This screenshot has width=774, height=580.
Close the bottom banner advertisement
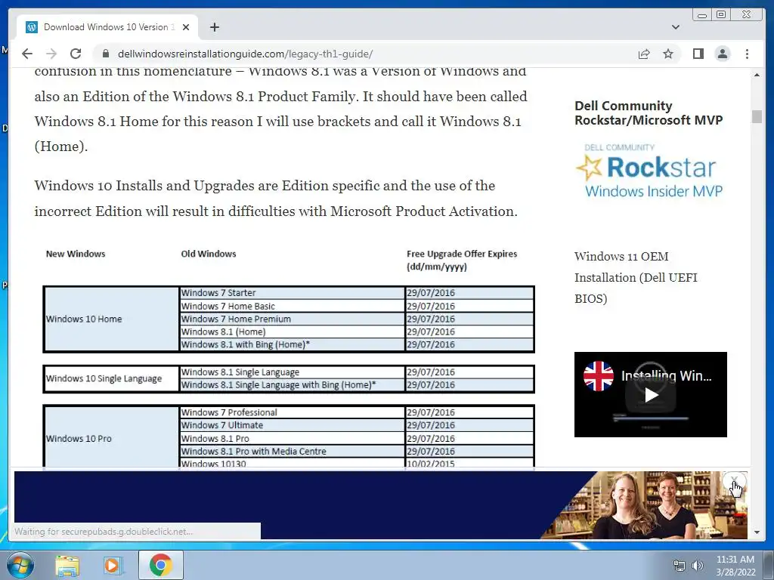[733, 480]
